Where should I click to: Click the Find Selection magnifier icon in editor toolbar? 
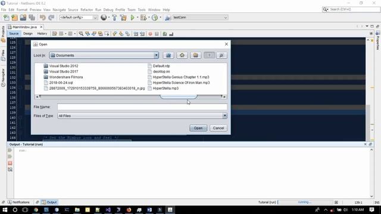tap(81, 34)
